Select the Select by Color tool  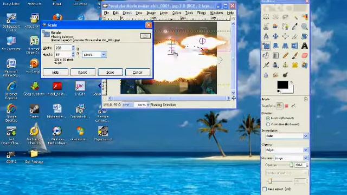coord(305,17)
